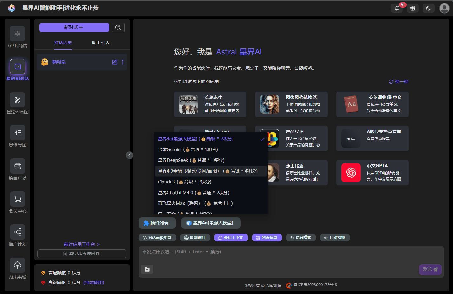This screenshot has height=294, width=453.
Task: Open 对话高级配置 settings
Action: click(157, 238)
